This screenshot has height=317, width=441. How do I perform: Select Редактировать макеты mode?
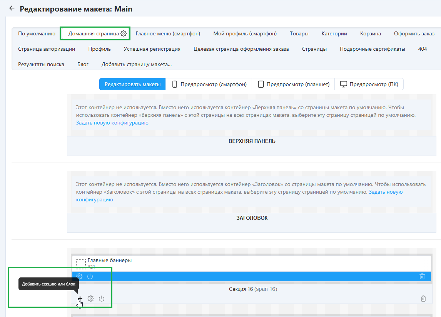coord(132,84)
